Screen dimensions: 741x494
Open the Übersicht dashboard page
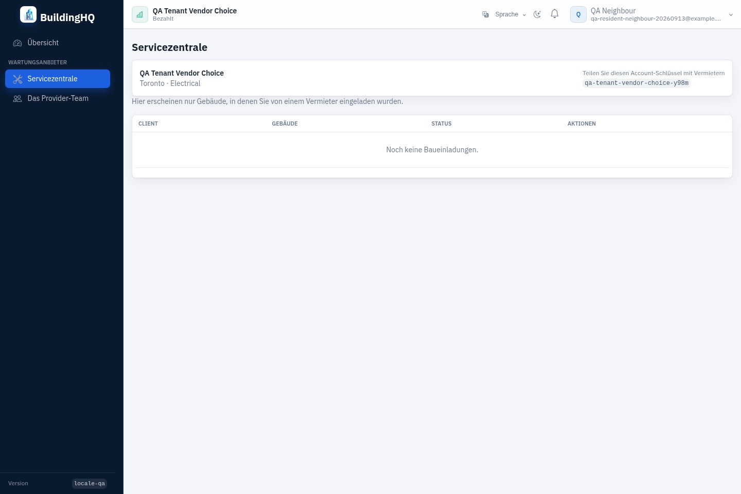tap(58, 43)
